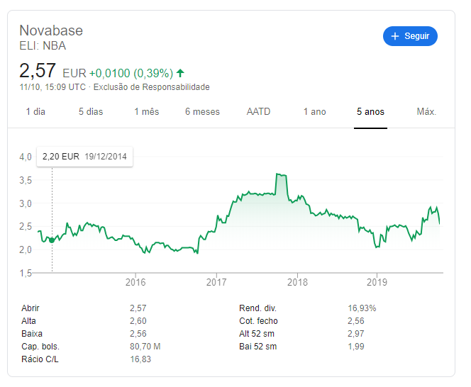Click the 4,0 y-axis label
The width and height of the screenshot is (471, 387).
26,157
